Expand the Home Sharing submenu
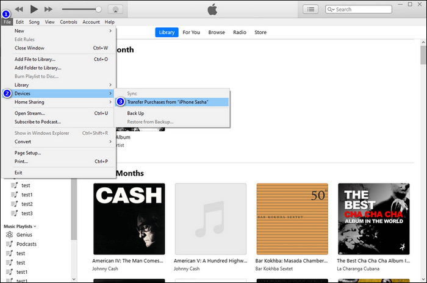Viewport: 427px width, 283px height. pos(59,102)
